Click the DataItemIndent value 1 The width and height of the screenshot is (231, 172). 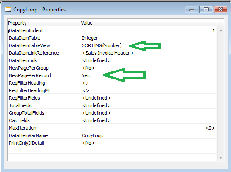[214, 30]
